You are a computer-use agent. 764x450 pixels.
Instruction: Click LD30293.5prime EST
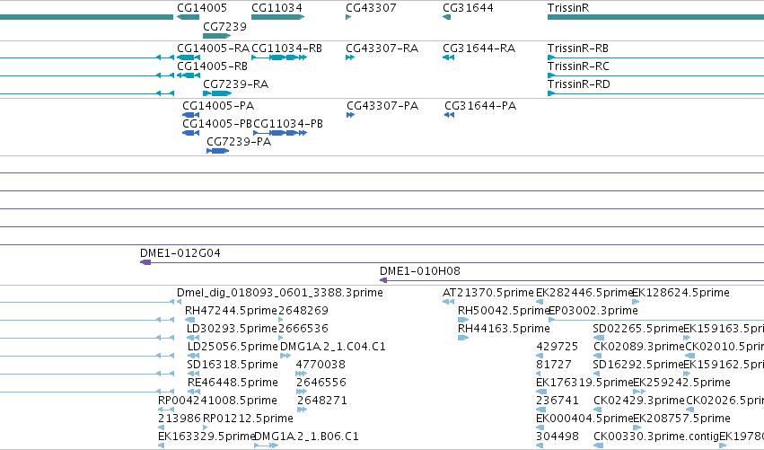(x=232, y=328)
